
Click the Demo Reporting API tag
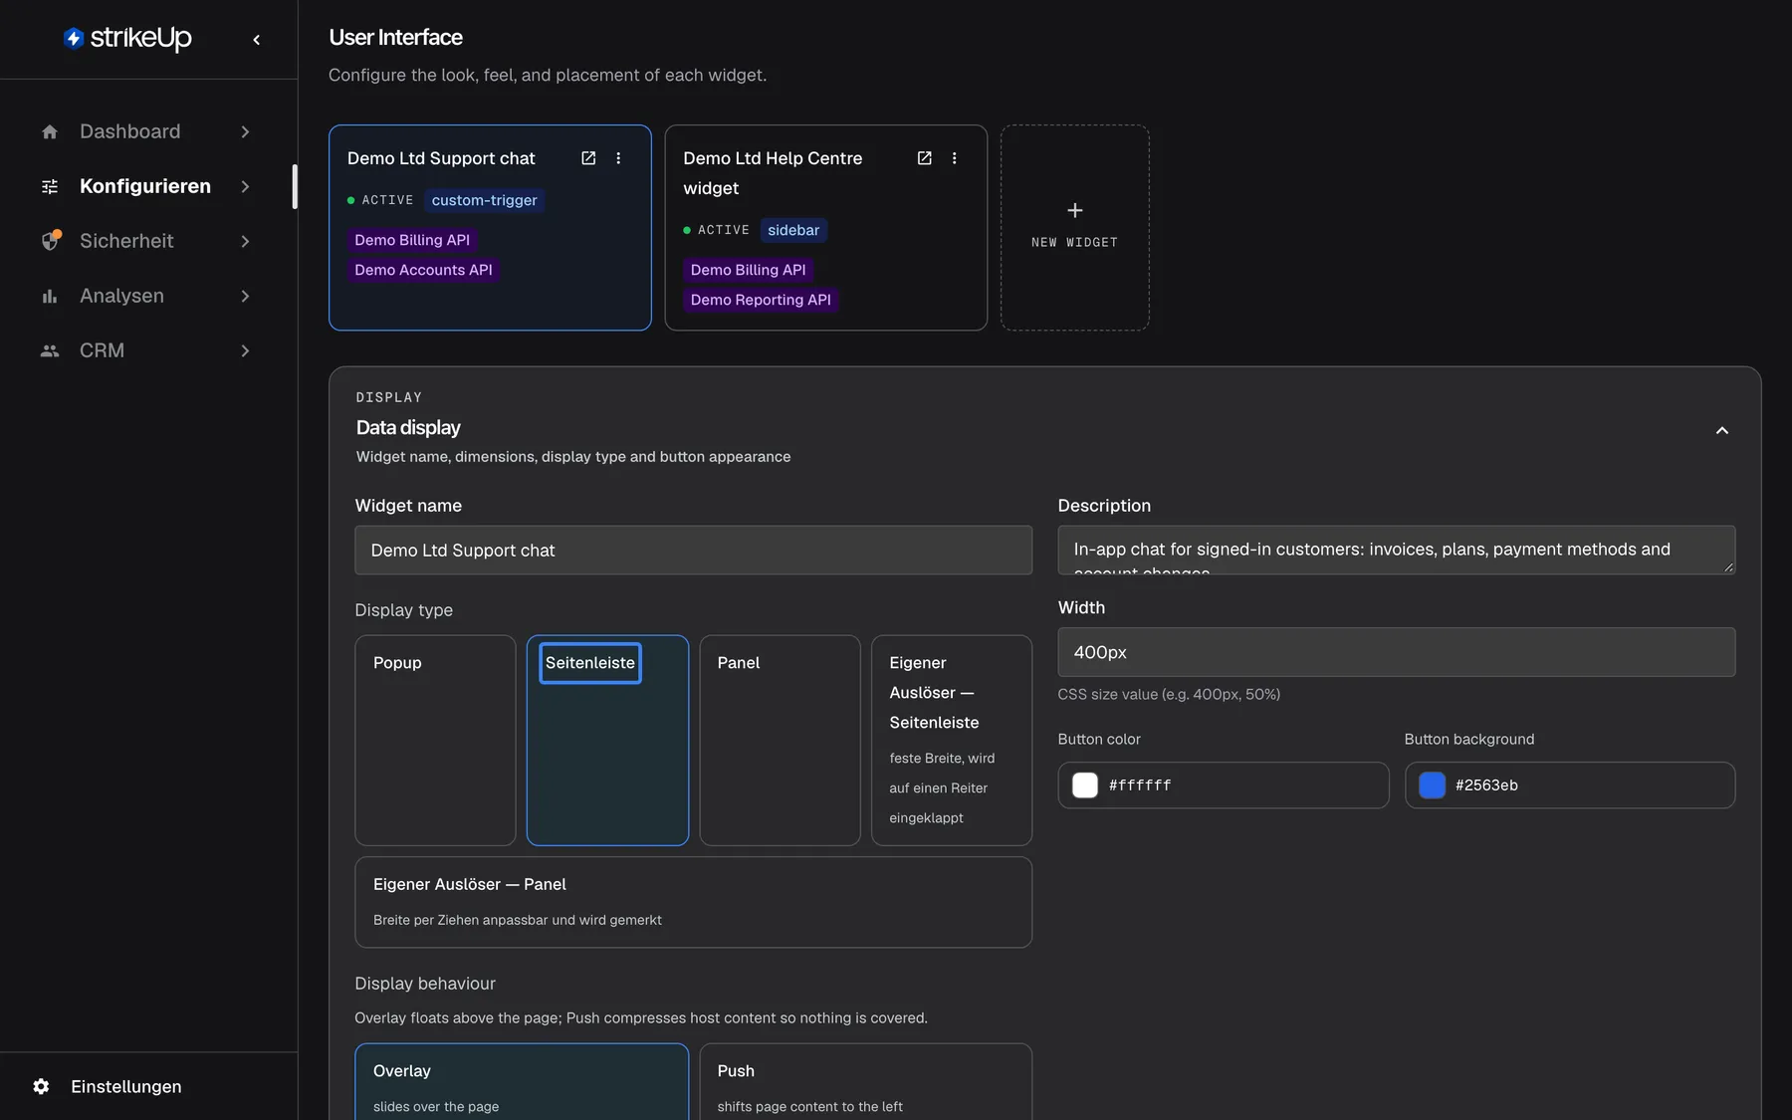coord(761,300)
